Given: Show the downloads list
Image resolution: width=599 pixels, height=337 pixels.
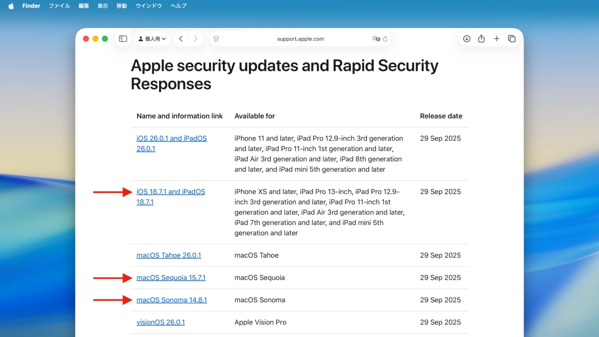Looking at the screenshot, I should coord(467,39).
